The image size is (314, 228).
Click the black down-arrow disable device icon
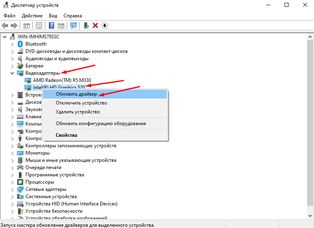[x=105, y=25]
